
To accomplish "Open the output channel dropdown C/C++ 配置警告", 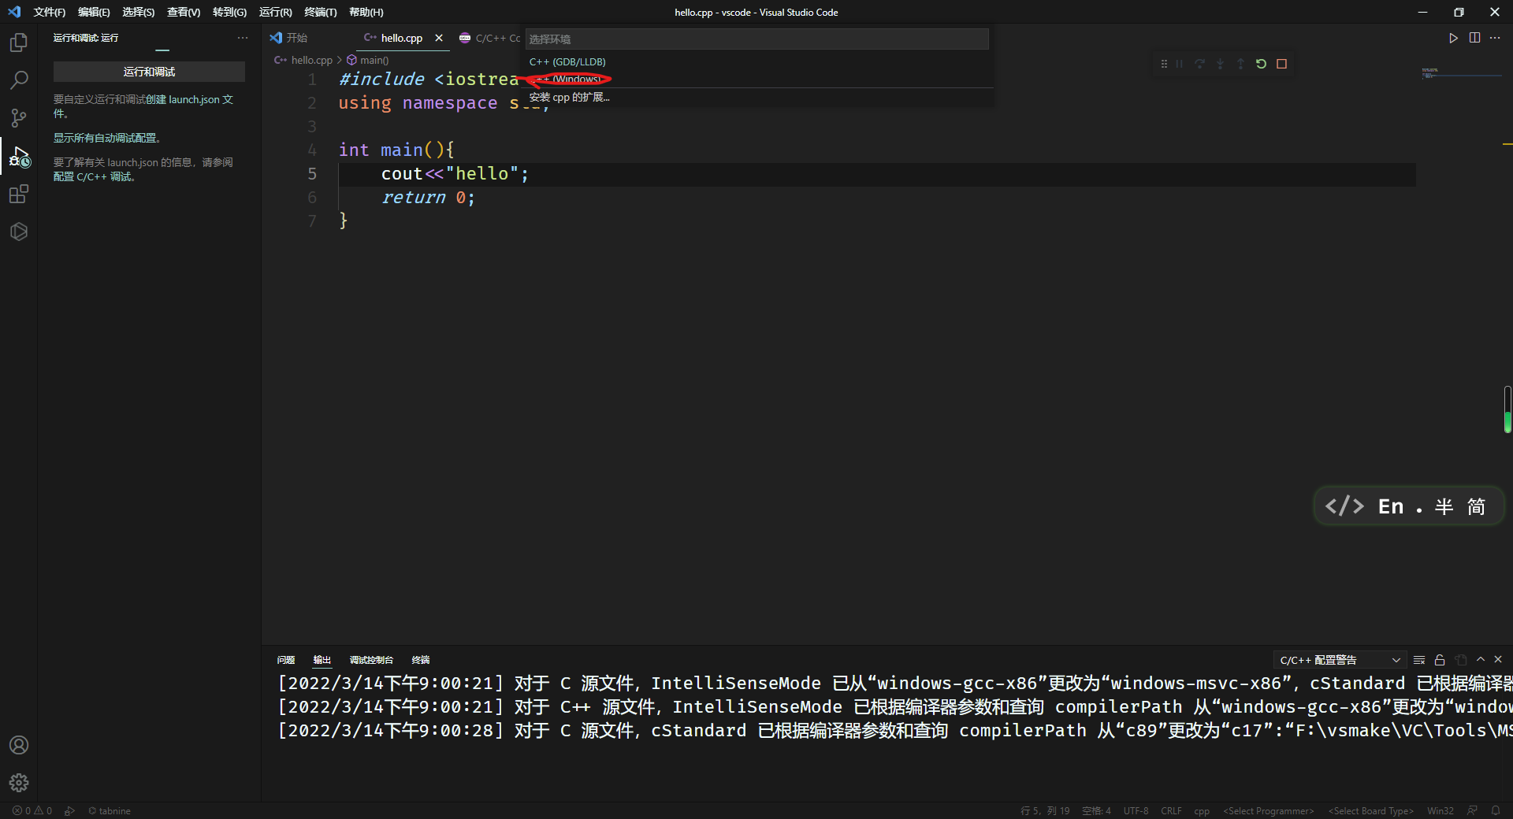I will [1340, 660].
